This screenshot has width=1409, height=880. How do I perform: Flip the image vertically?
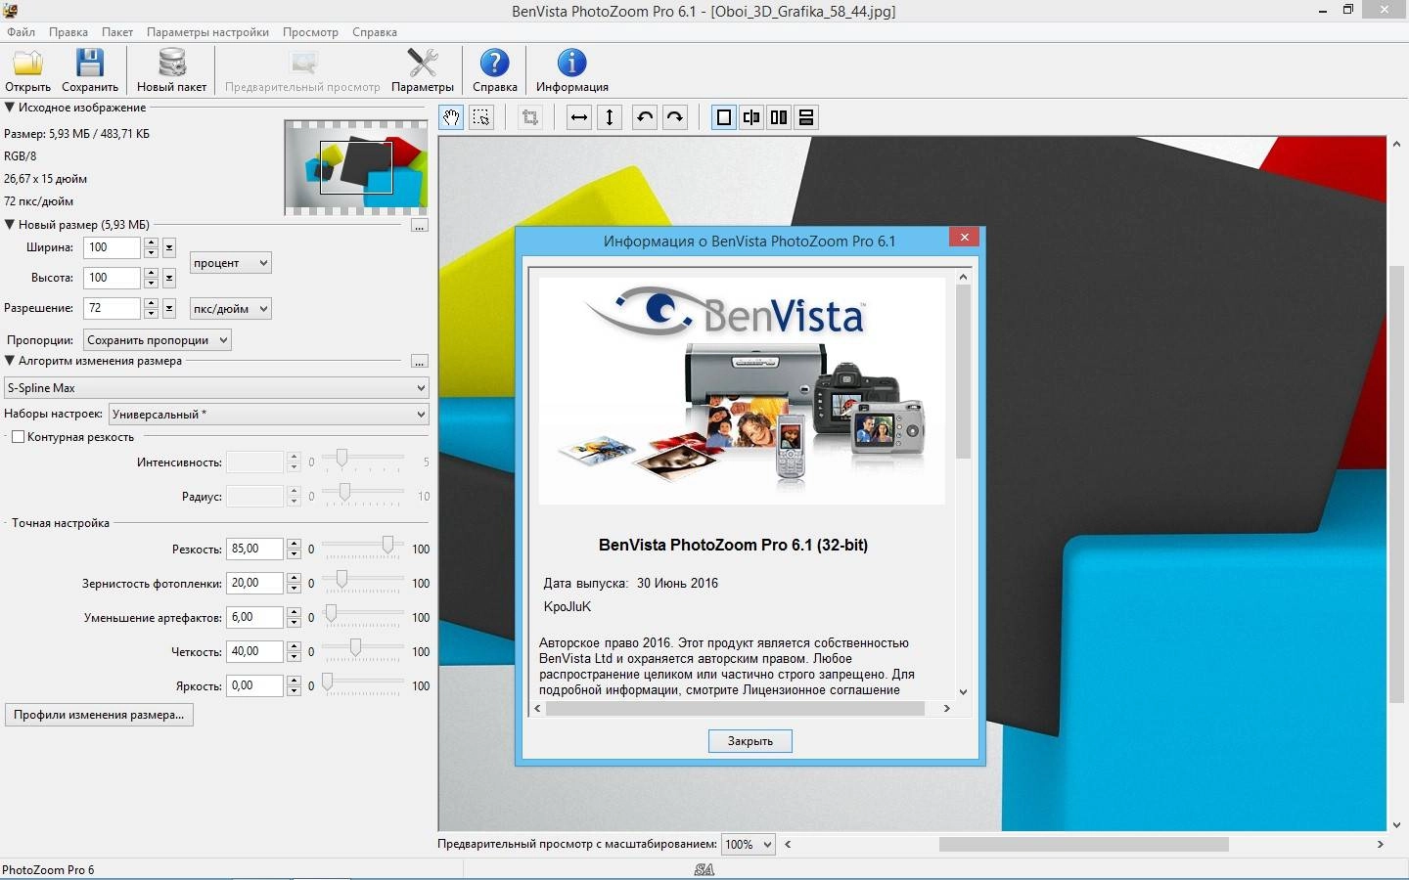point(610,117)
